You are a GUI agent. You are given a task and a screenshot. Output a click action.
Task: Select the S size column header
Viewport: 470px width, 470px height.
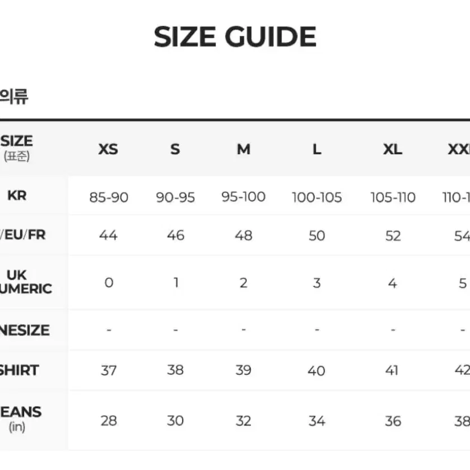176,149
